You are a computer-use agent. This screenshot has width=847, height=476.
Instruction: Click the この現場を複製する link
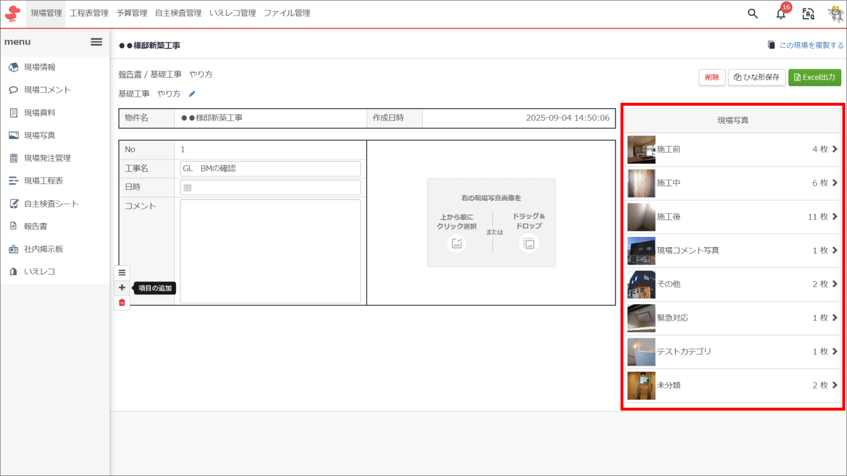(x=806, y=45)
